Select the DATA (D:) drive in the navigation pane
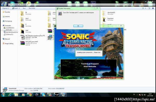 click(x=8, y=30)
